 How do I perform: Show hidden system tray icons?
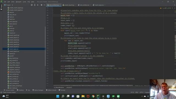pyautogui.click(x=142, y=96)
